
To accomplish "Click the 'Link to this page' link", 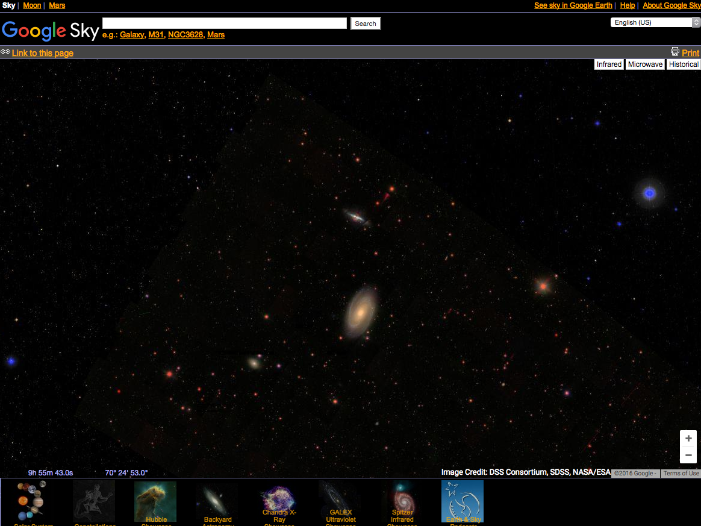I will pyautogui.click(x=43, y=53).
